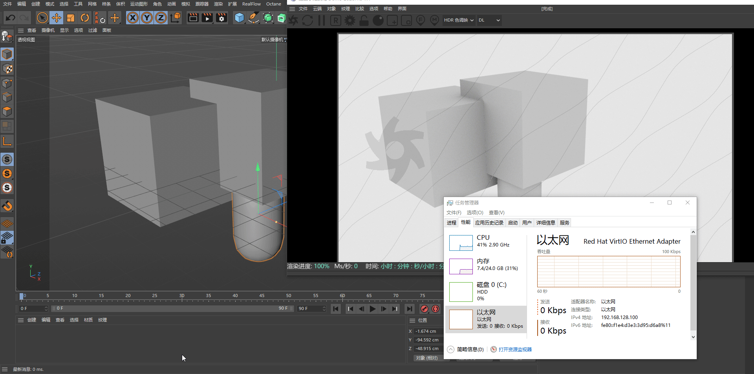This screenshot has width=754, height=374.
Task: Click the Octane logo render start icon
Action: point(293,20)
